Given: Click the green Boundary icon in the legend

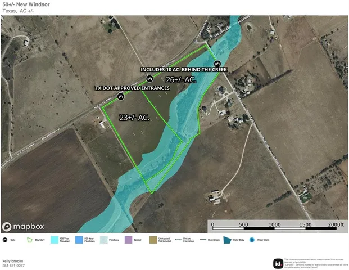Looking at the screenshot, I should (x=30, y=240).
